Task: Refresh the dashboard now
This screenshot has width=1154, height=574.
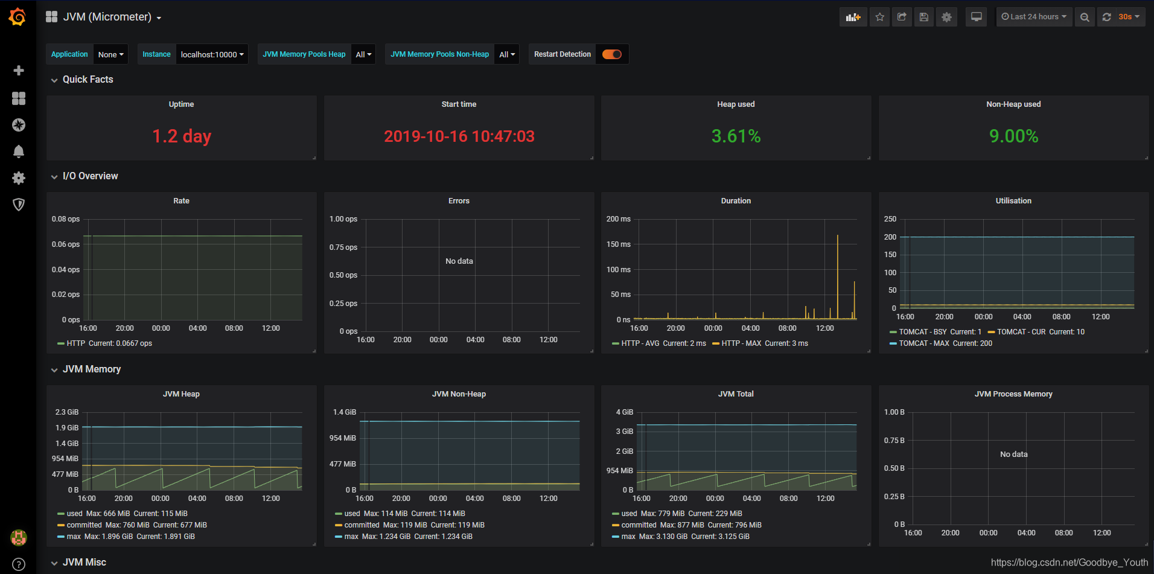Action: 1106,17
